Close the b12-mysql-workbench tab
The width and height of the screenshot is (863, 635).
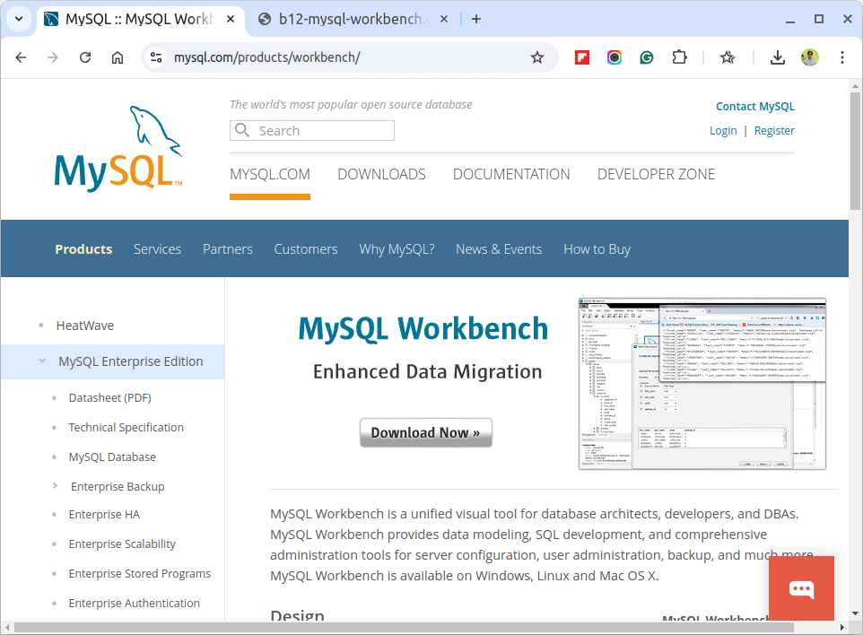point(444,19)
